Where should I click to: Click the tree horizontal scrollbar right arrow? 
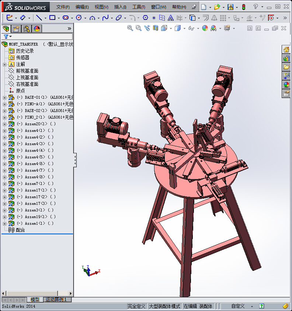pos(70,293)
